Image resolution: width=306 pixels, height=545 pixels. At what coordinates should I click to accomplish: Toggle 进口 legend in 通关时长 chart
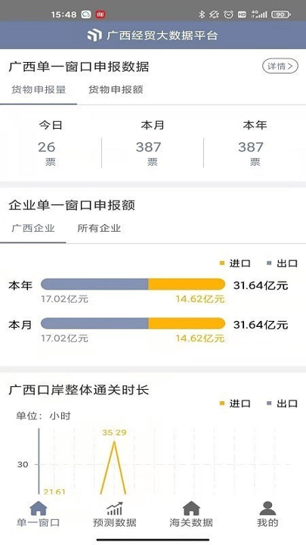coord(235,403)
